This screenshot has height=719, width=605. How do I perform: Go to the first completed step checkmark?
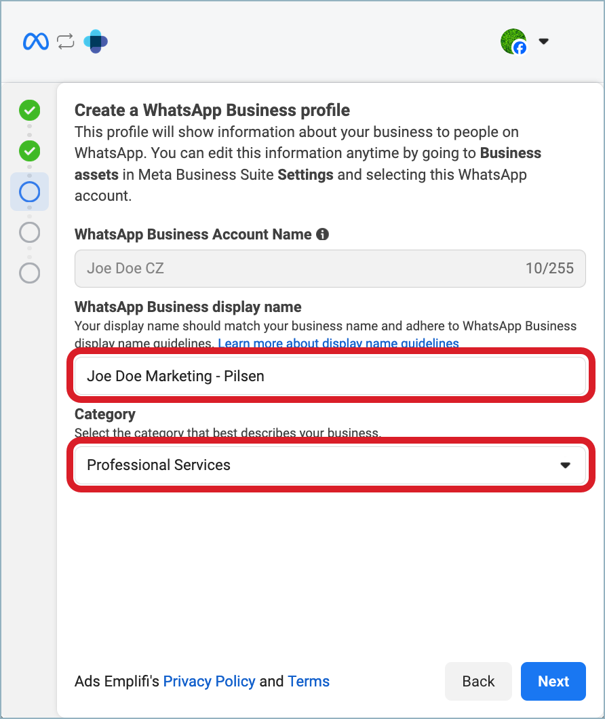pyautogui.click(x=29, y=109)
